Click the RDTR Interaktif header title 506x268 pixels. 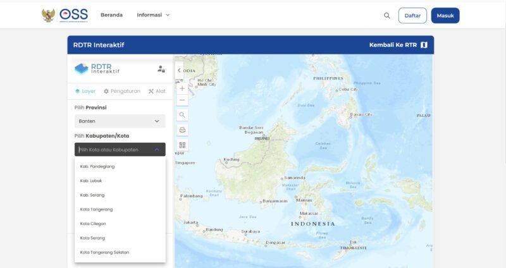click(99, 45)
